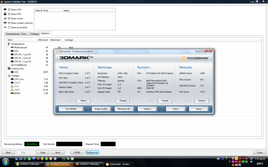Click the Game button in 3DMark06
The image size is (268, 167).
pyautogui.click(x=198, y=109)
